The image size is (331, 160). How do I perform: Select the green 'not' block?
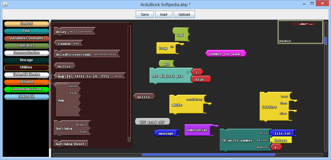coord(167,64)
